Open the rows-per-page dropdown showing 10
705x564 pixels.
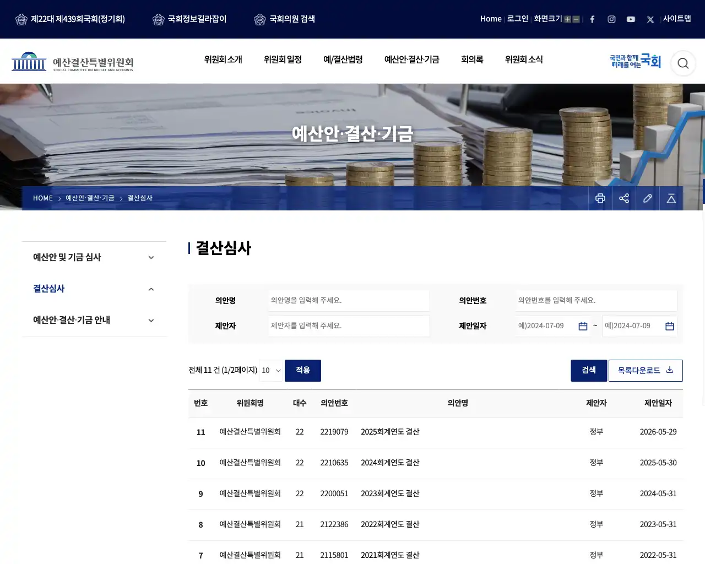coord(271,371)
